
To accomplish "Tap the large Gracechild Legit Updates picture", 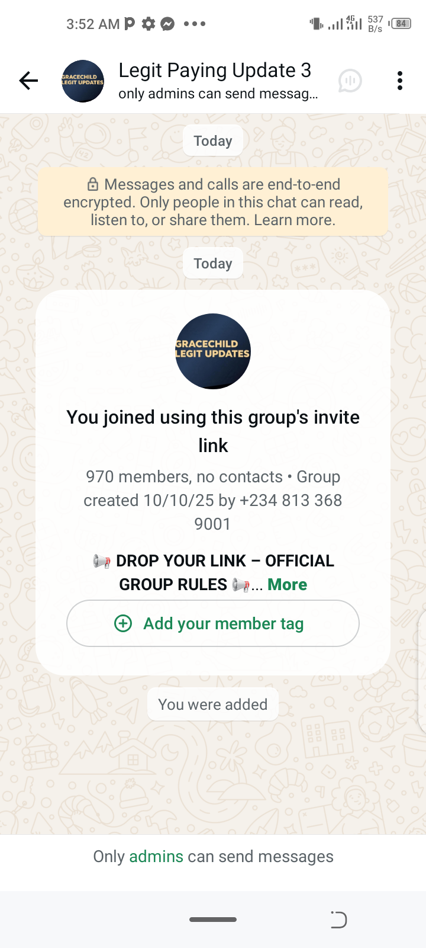I will (x=213, y=351).
